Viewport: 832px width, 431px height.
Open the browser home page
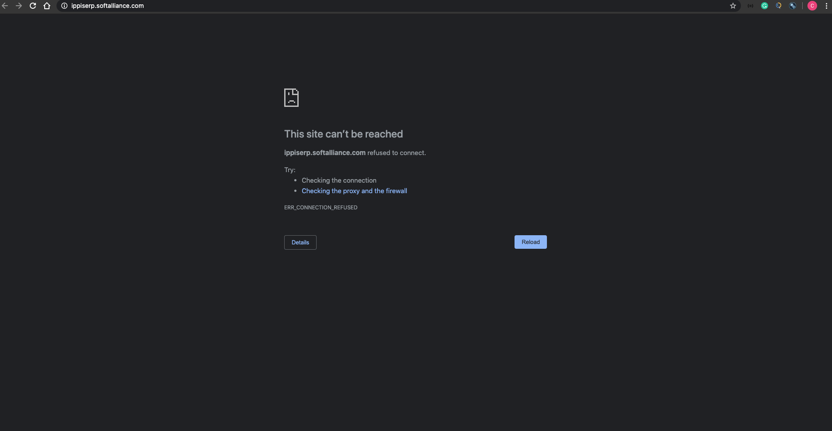(47, 6)
